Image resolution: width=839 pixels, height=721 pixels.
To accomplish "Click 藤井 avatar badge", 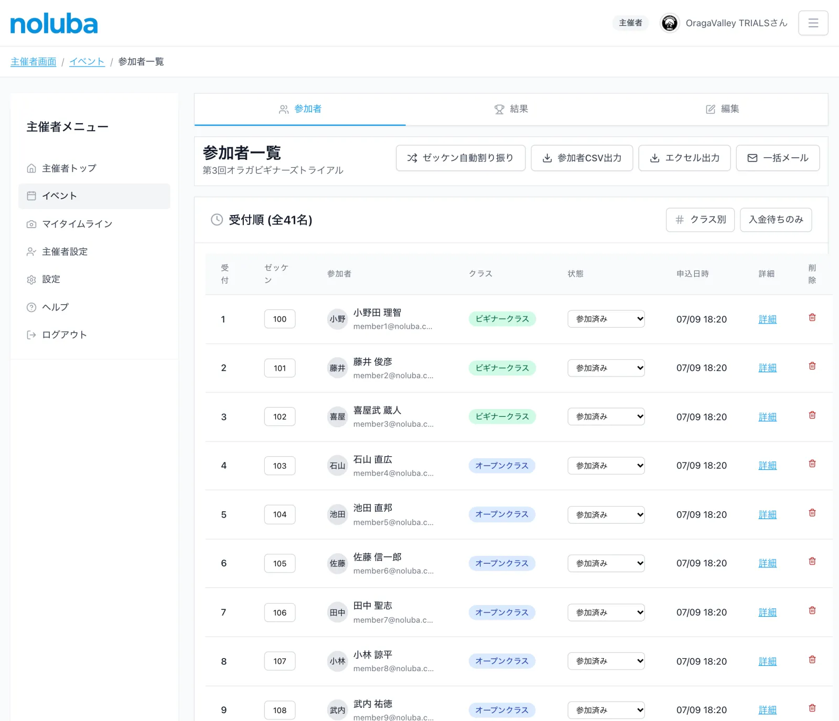I will click(337, 368).
